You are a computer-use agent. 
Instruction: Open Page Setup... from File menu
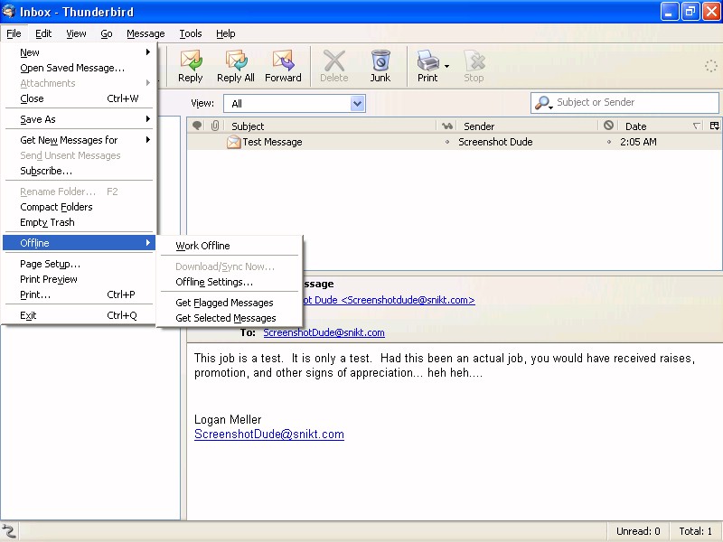80,264
